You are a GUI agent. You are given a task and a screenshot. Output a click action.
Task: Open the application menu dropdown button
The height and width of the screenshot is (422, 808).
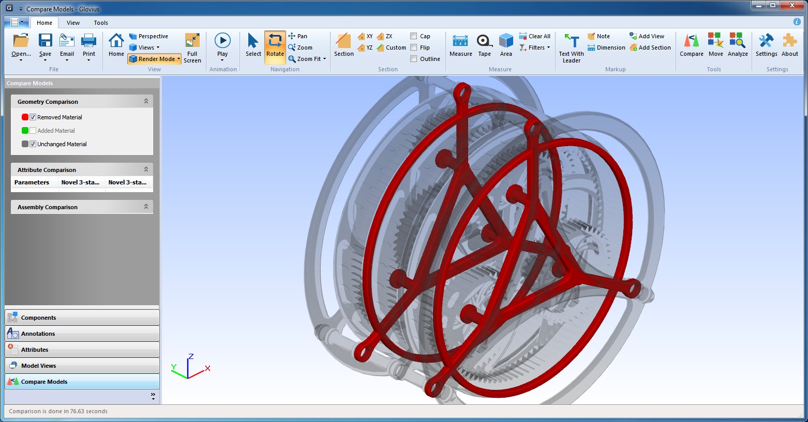(x=17, y=22)
